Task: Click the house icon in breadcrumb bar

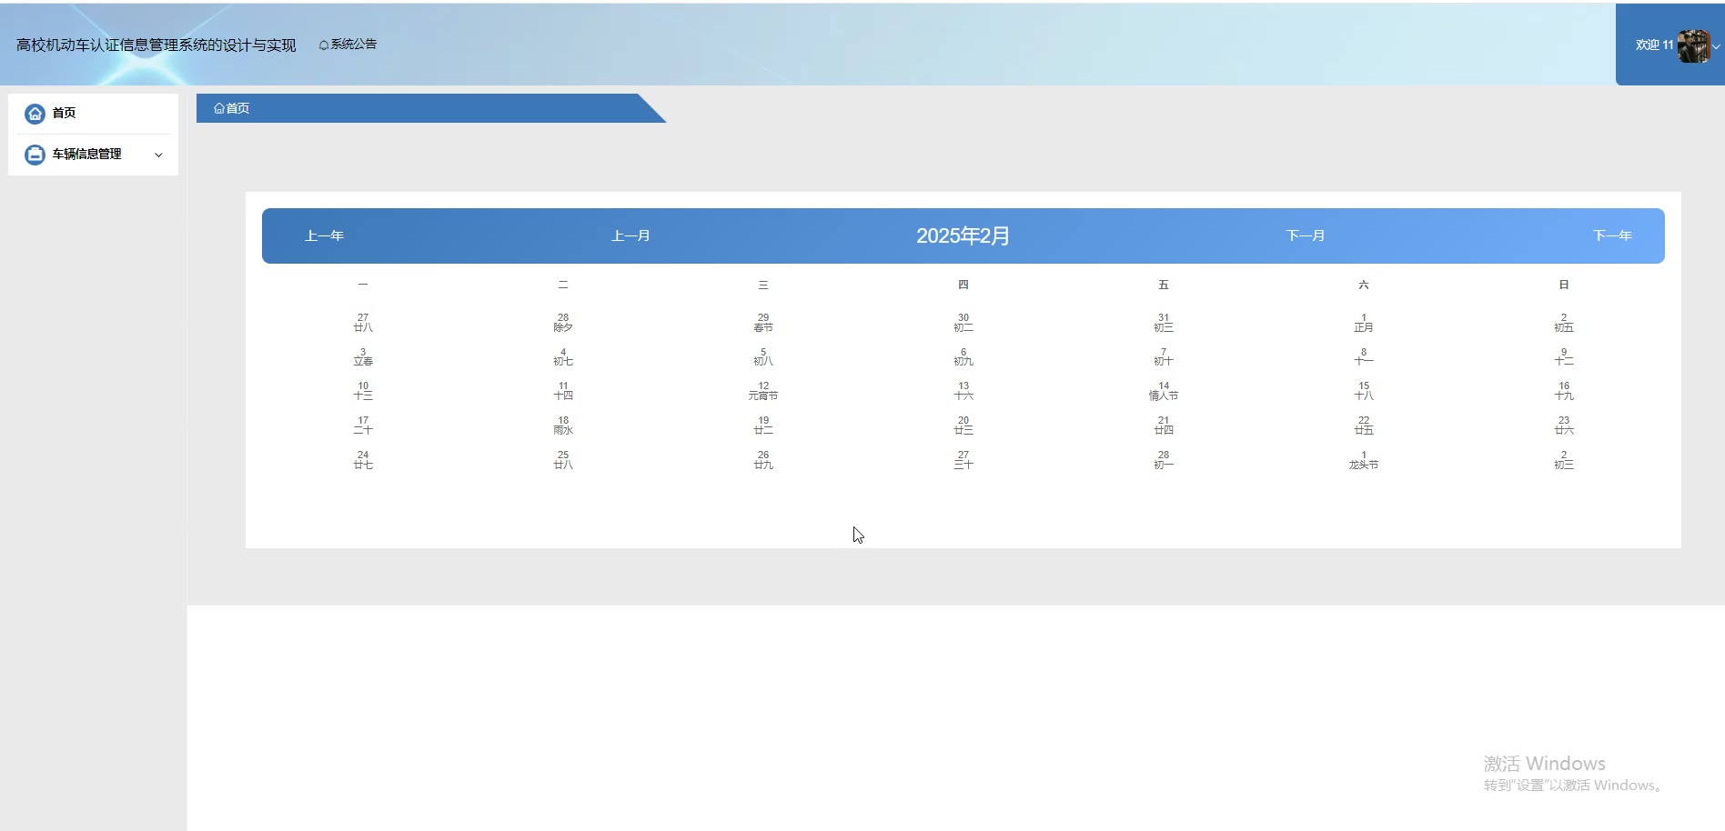Action: [219, 108]
